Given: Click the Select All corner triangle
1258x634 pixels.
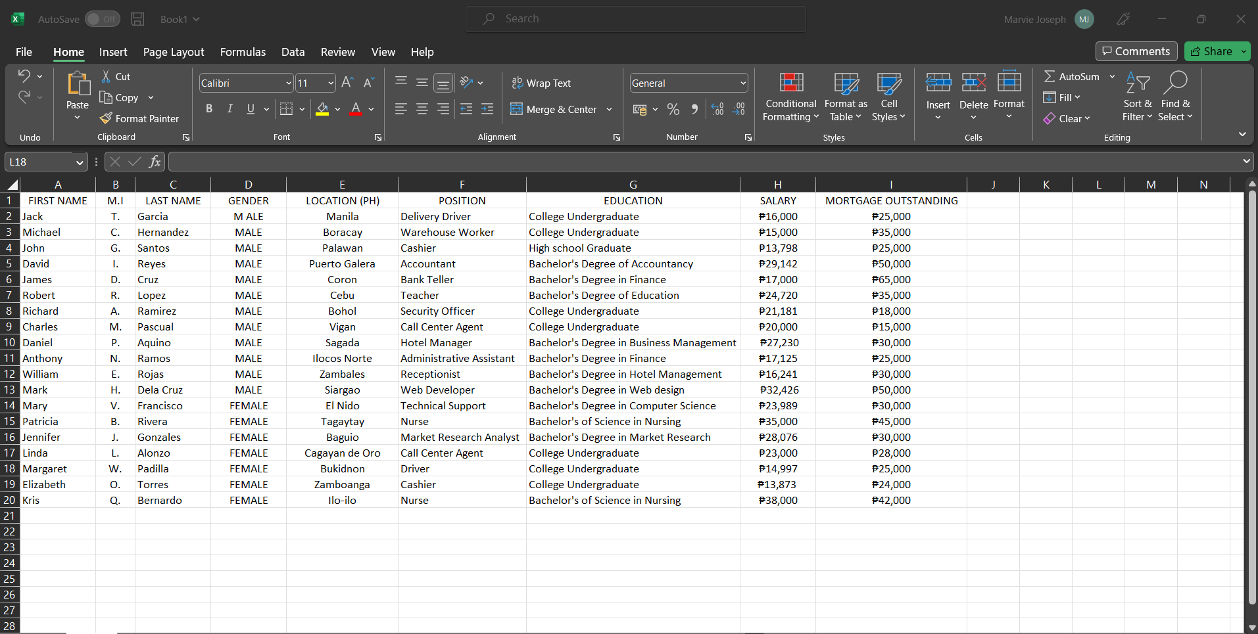Looking at the screenshot, I should pyautogui.click(x=11, y=185).
